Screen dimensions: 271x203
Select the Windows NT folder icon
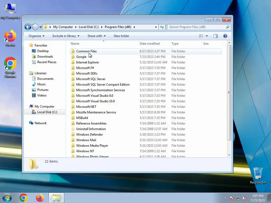pos(73,151)
